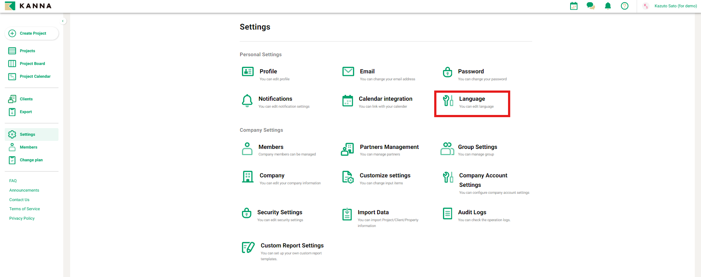701x277 pixels.
Task: Open the Privacy Policy link
Action: coord(22,218)
